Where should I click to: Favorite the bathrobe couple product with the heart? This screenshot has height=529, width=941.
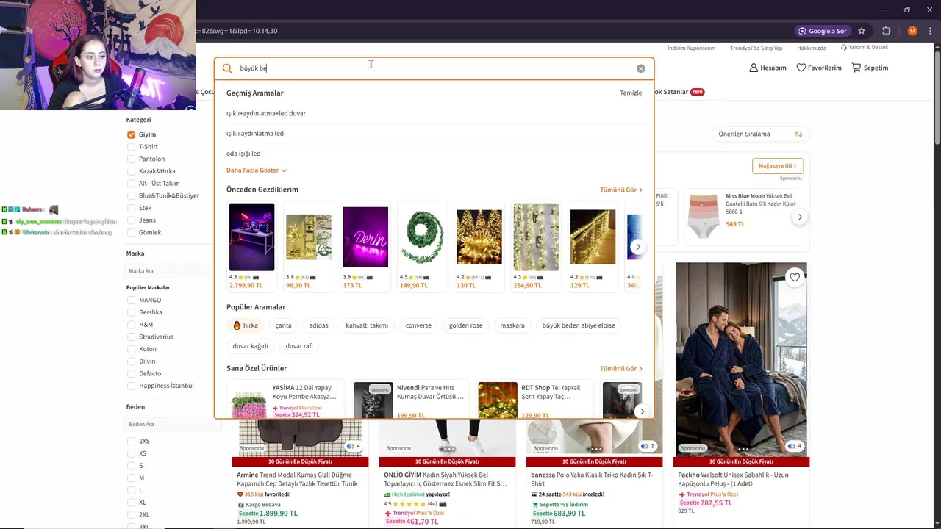[795, 277]
